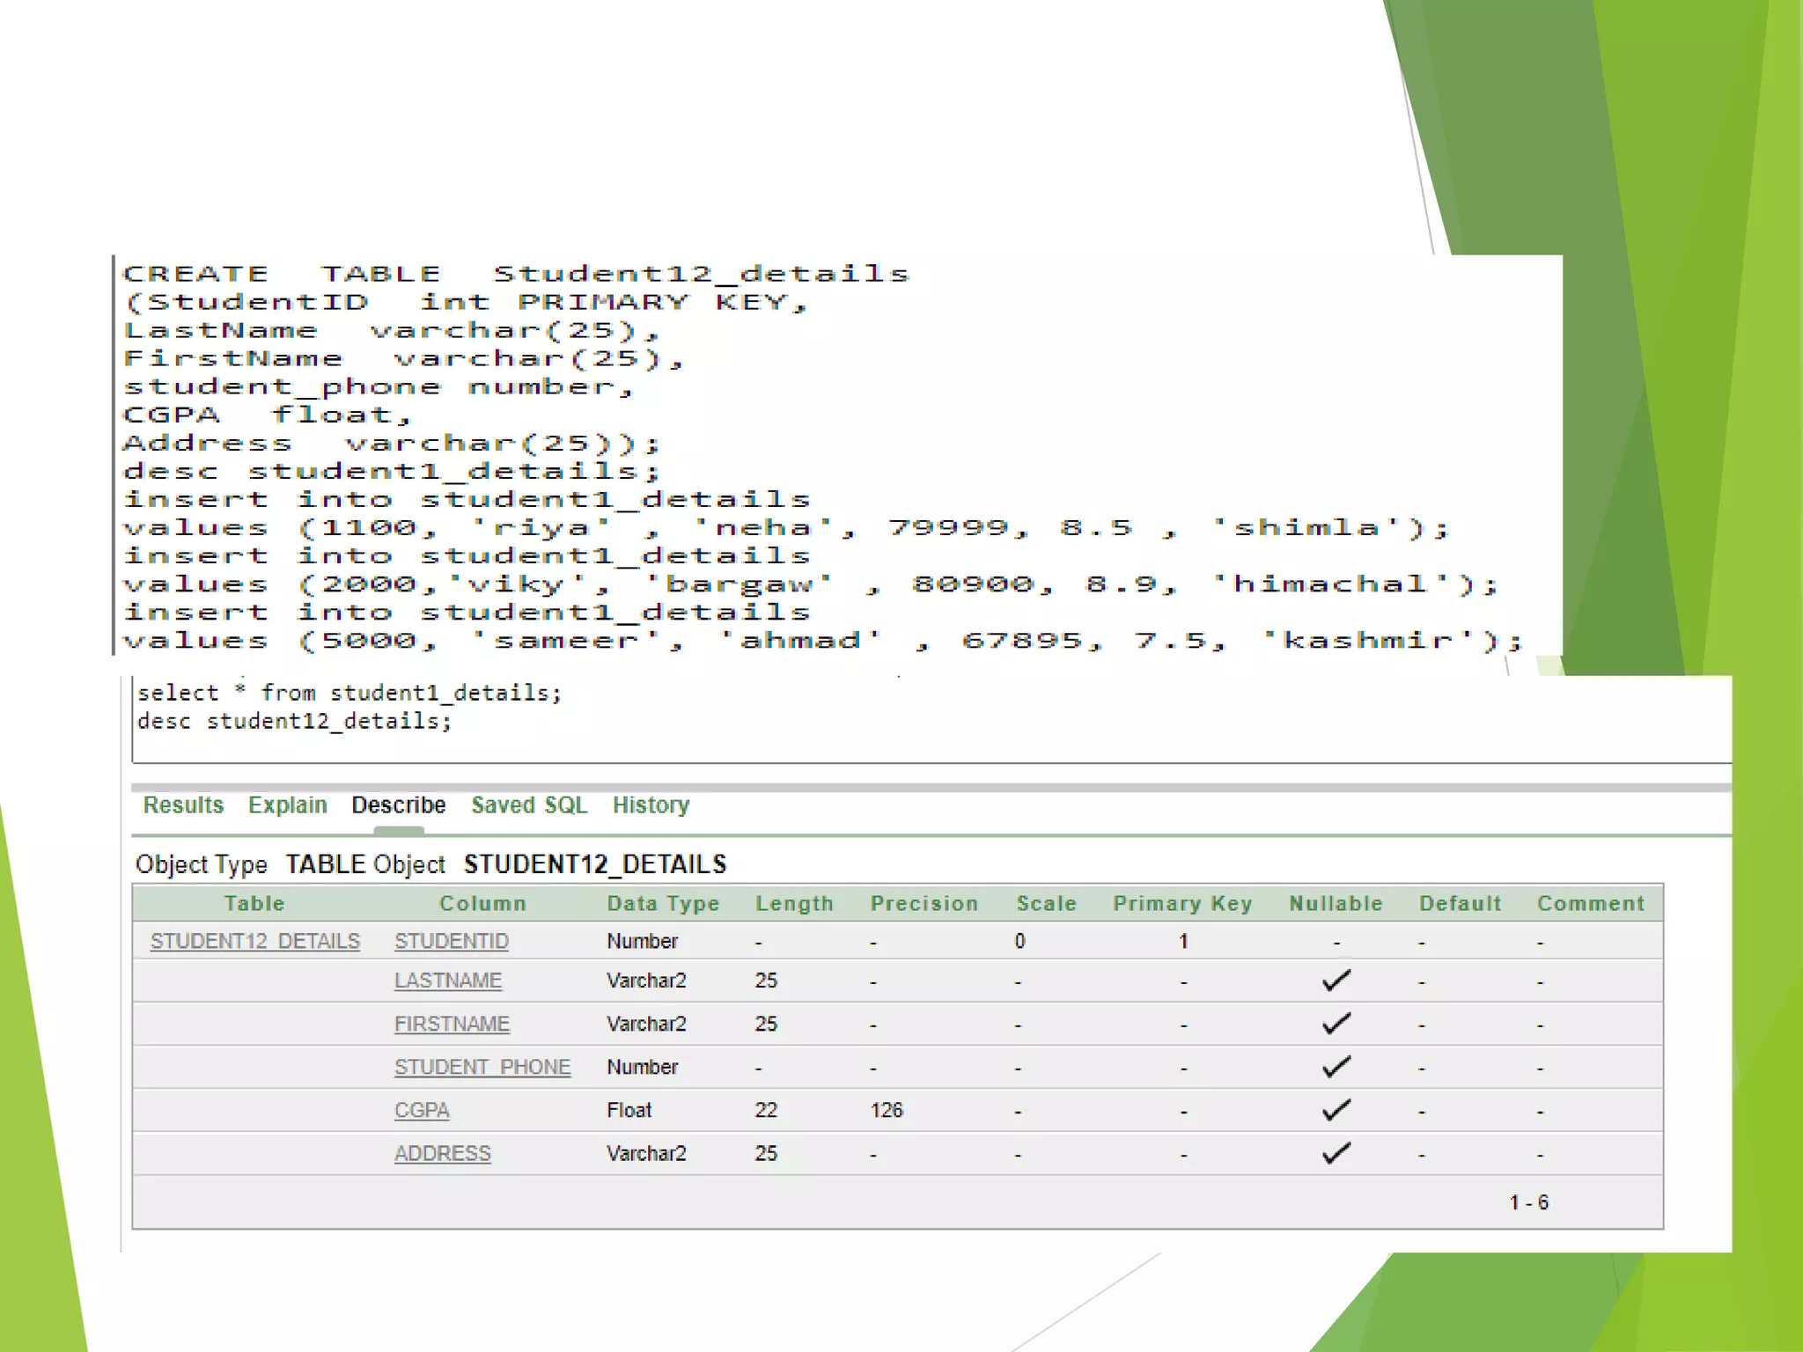Click the Primary Key column header
The image size is (1803, 1352).
[x=1181, y=903]
